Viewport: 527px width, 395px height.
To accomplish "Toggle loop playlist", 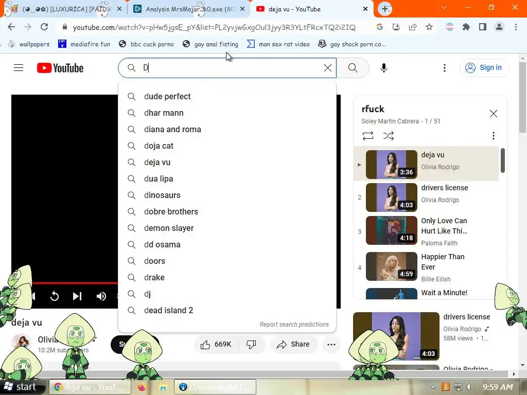I will tap(367, 136).
